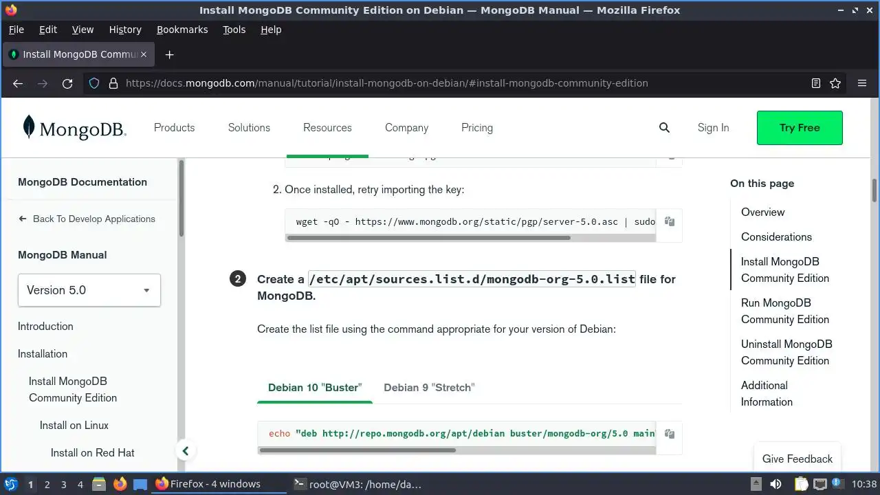Viewport: 880px width, 495px height.
Task: Click the Firefox forward arrow
Action: (43, 83)
